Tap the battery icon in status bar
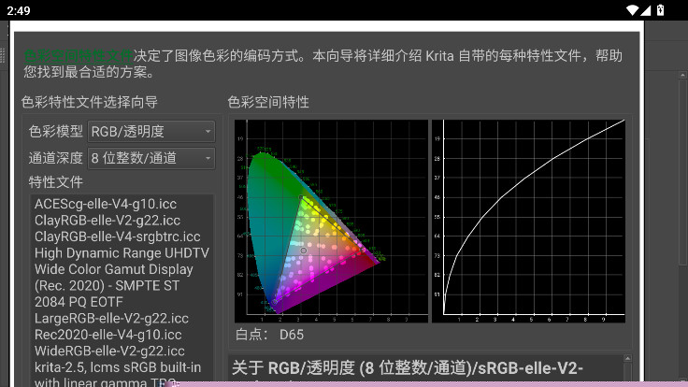 click(x=660, y=9)
